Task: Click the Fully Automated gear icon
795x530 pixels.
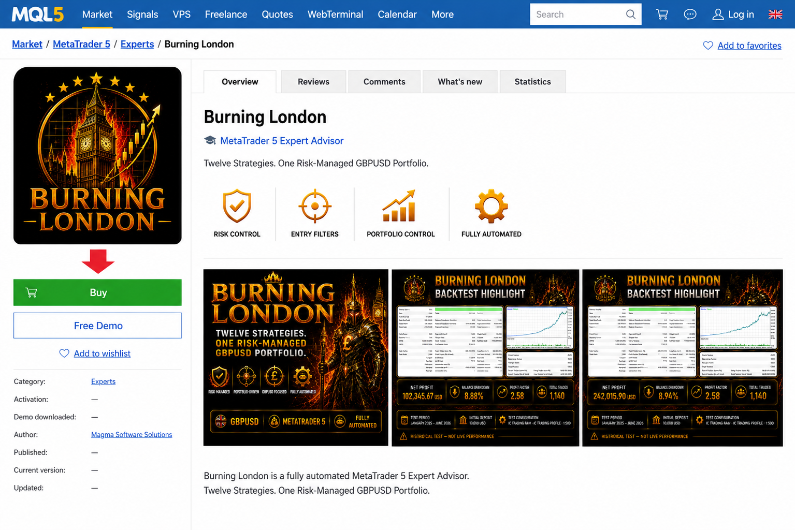Action: (x=491, y=206)
